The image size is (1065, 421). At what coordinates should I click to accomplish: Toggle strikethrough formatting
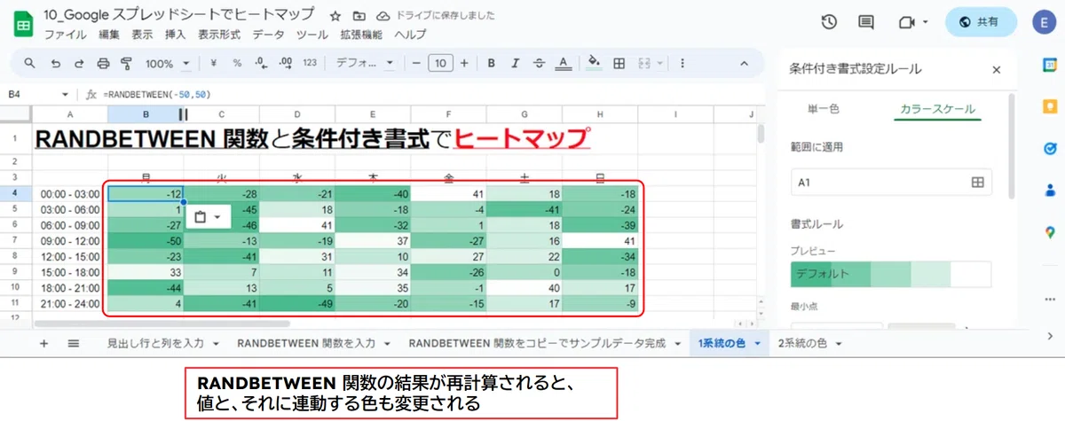(x=538, y=64)
